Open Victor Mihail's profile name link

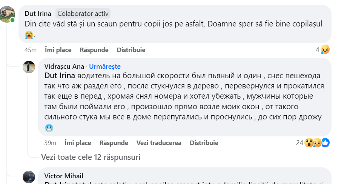click(64, 176)
